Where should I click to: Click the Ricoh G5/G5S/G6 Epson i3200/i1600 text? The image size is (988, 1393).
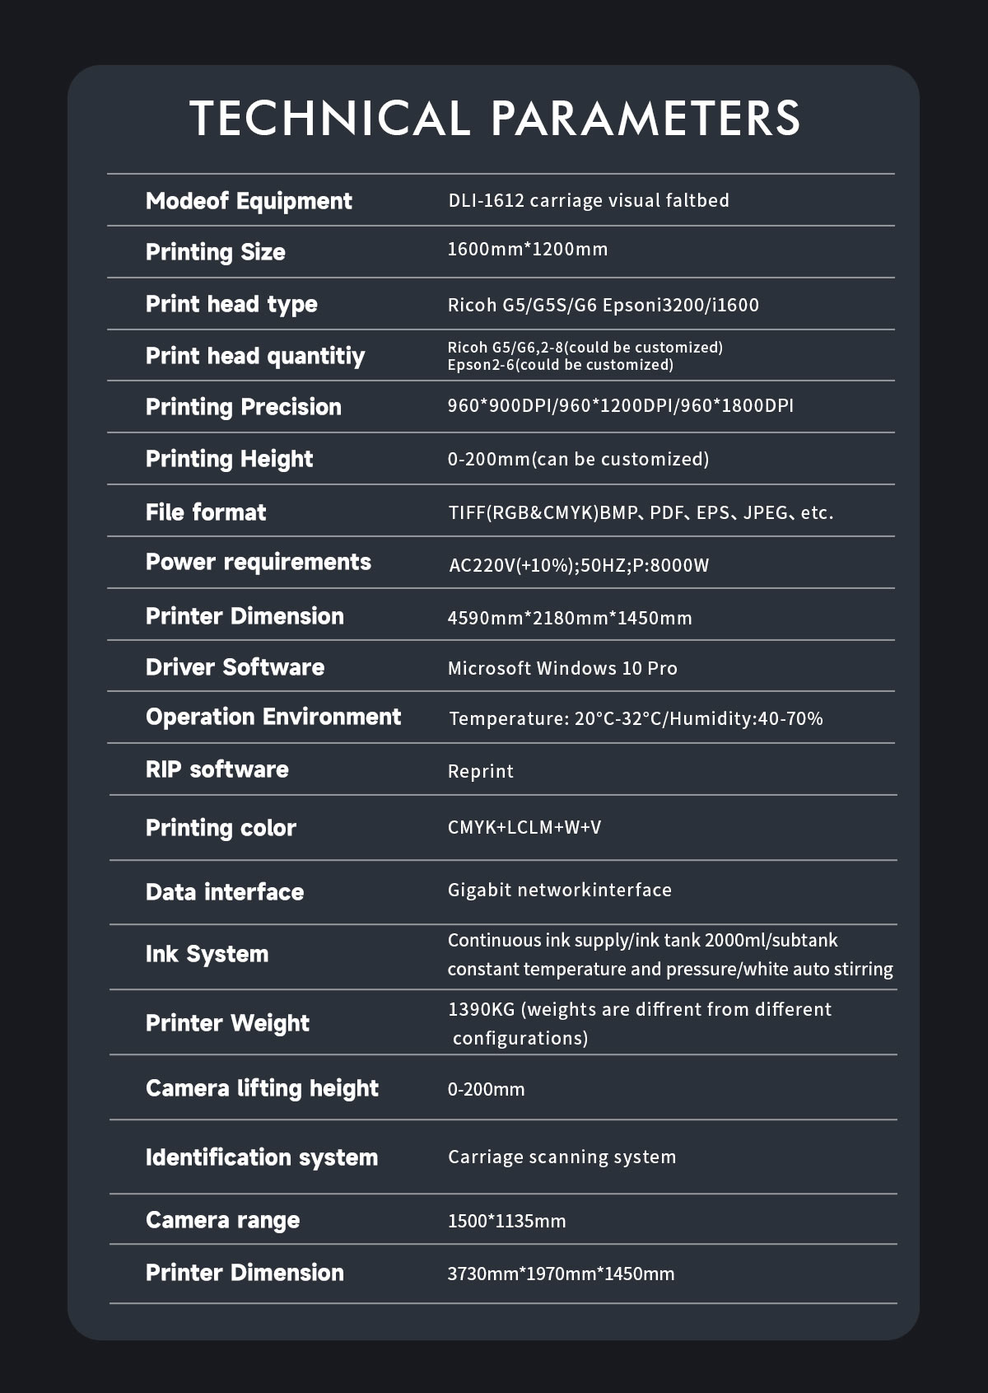pos(603,306)
